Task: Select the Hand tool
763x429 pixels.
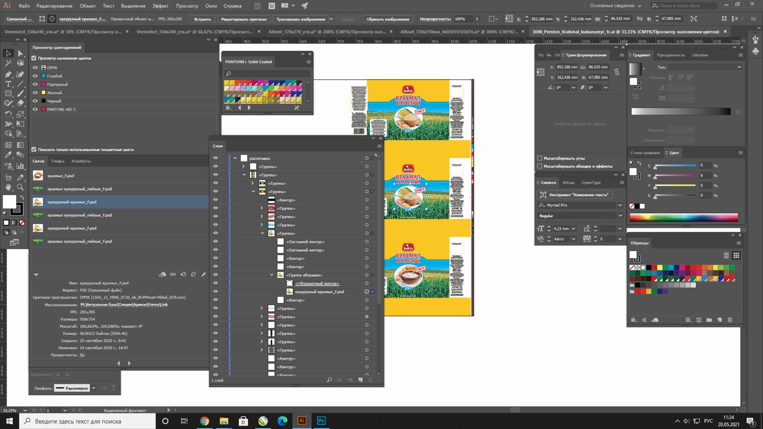Action: click(x=8, y=187)
